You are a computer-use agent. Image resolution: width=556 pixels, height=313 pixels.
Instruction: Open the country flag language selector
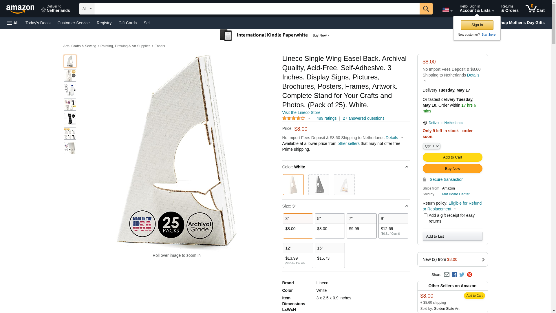(x=447, y=10)
